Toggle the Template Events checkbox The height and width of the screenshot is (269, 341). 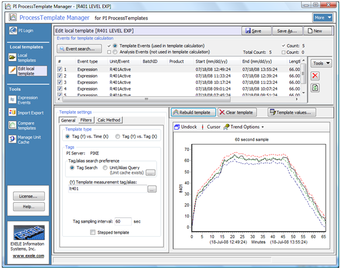pos(109,46)
